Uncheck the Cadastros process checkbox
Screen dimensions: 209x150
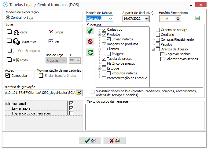click(104, 29)
